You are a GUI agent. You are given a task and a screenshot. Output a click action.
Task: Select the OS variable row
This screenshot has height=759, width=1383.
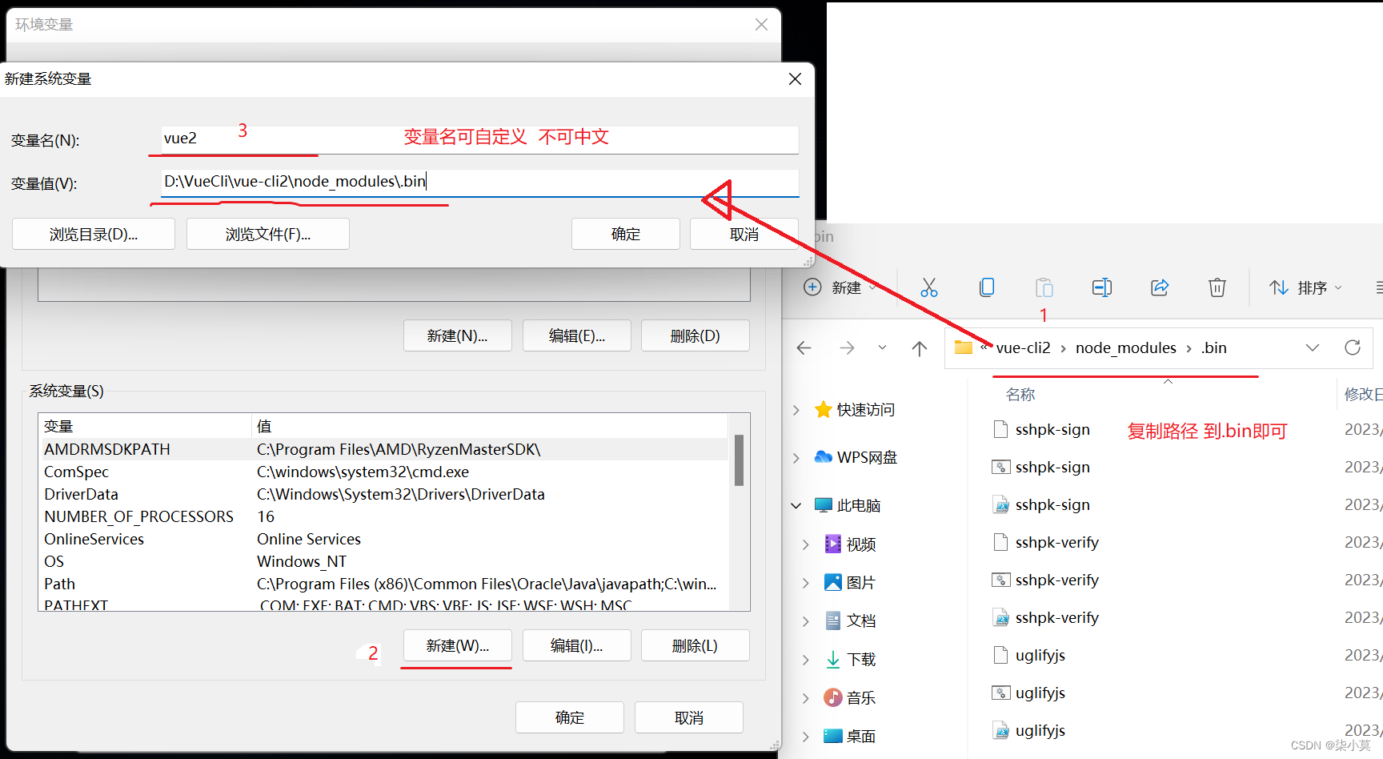383,561
